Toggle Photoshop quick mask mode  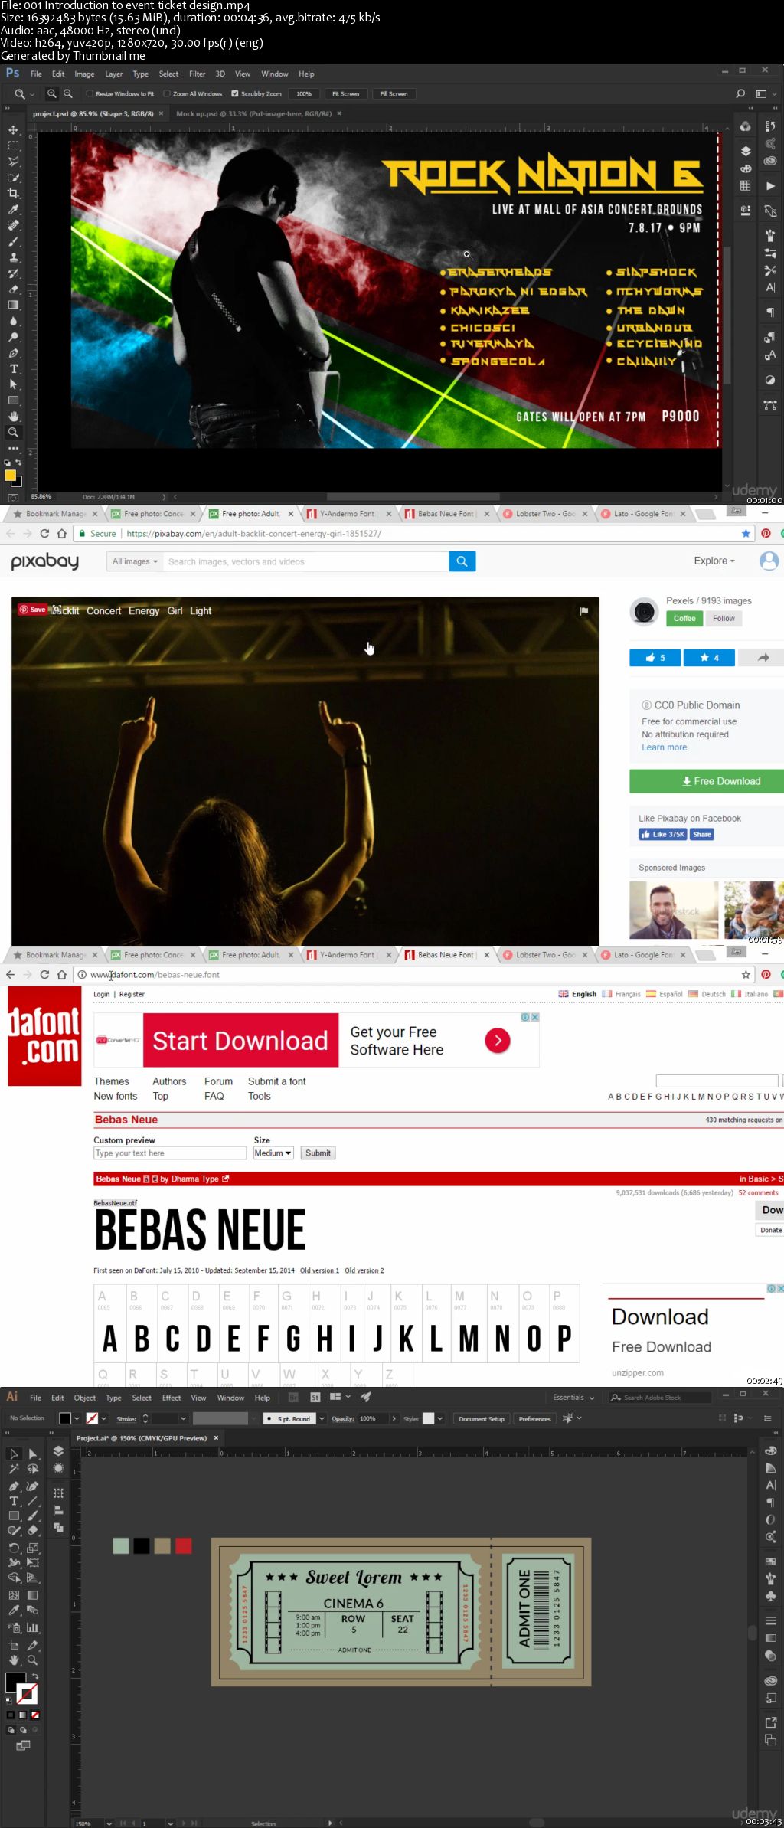[x=12, y=498]
